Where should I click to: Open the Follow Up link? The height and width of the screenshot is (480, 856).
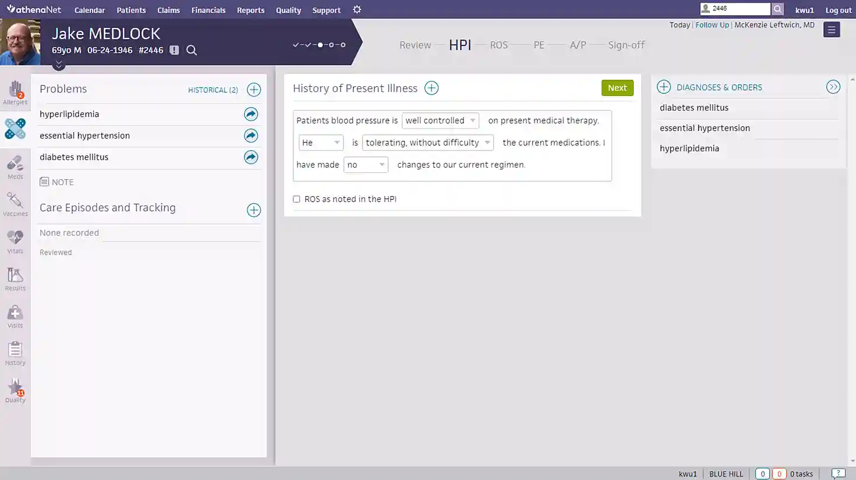coord(712,25)
